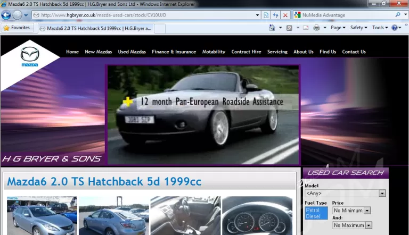Click the RSS Feeds icon
The height and width of the screenshot is (235, 409).
click(x=289, y=28)
